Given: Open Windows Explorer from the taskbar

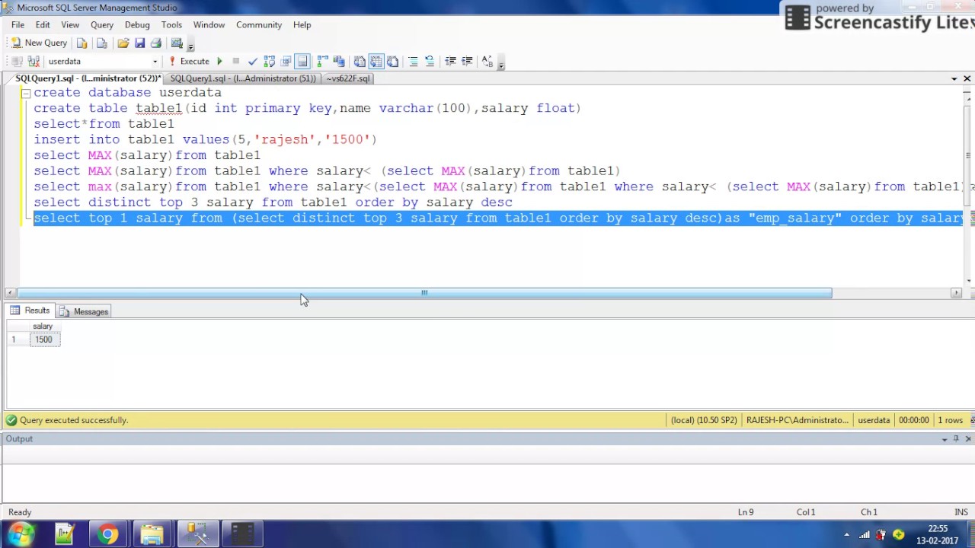Looking at the screenshot, I should coord(152,534).
